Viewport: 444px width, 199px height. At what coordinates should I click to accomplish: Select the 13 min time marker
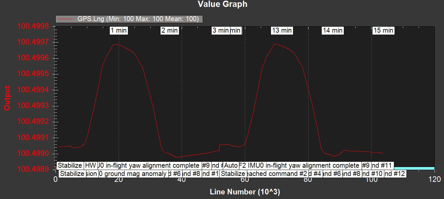[x=282, y=31]
